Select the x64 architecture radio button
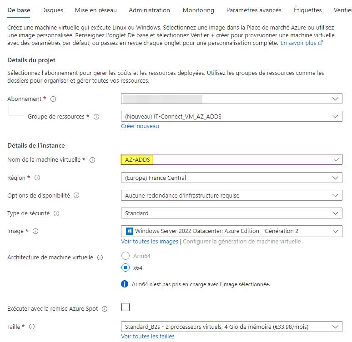The height and width of the screenshot is (342, 352). click(126, 268)
